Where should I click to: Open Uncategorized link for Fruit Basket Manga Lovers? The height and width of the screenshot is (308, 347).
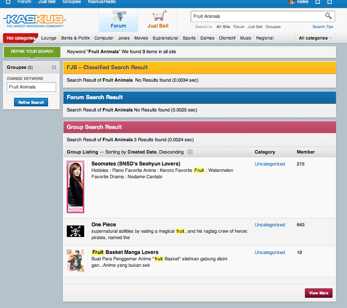270,252
